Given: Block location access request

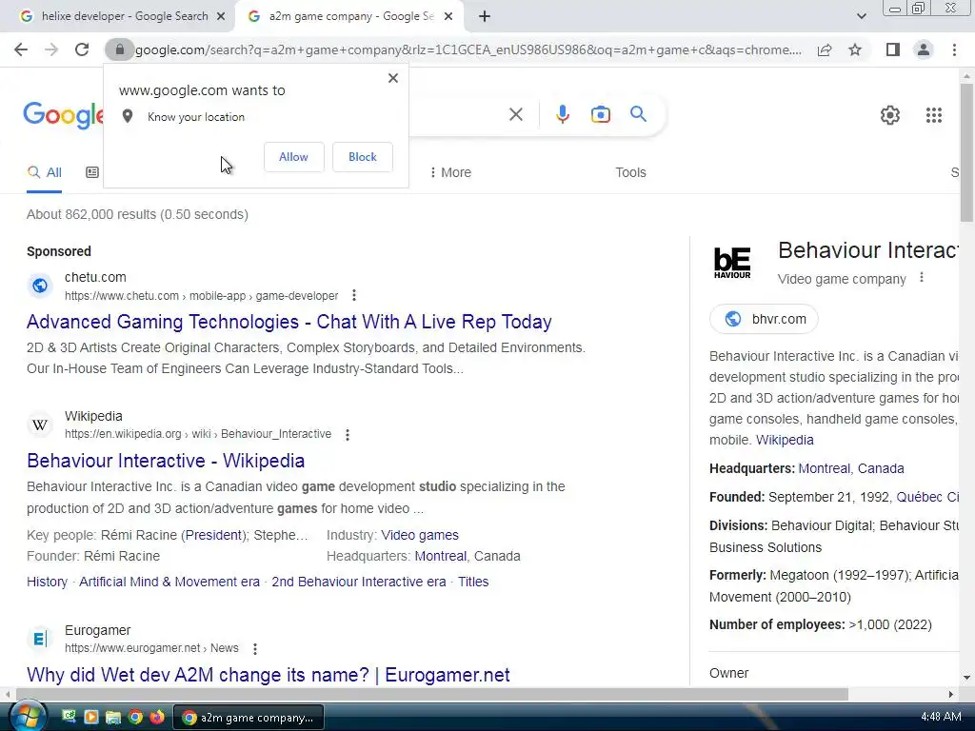Looking at the screenshot, I should click(363, 157).
